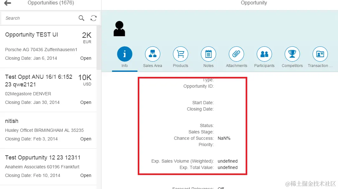Click the NaN% chance of success value
Screen dimensions: 338x189
(224, 138)
